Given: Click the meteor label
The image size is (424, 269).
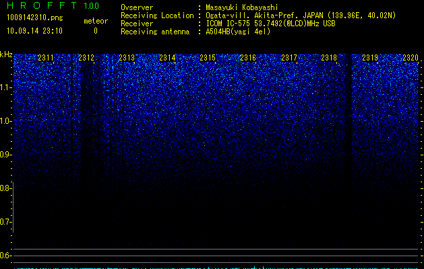Looking at the screenshot, I should point(96,21).
